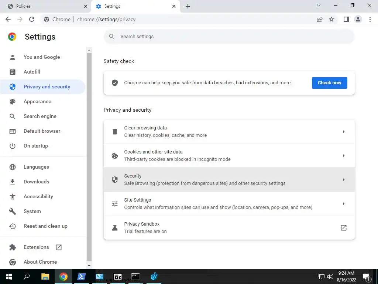Click the share page icon in address bar

click(x=320, y=19)
